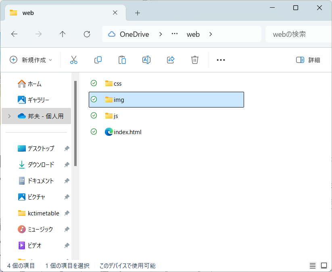This screenshot has height=272, width=332.
Task: Click the Share icon in toolbar
Action: click(170, 60)
